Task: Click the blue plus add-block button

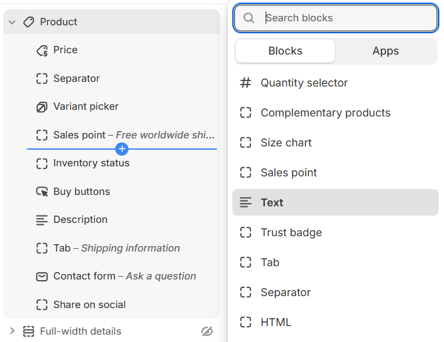Action: tap(122, 148)
